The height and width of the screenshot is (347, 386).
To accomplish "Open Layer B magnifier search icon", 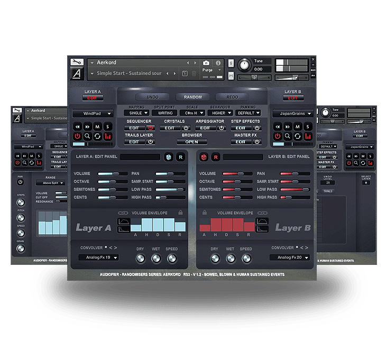I will point(288,136).
